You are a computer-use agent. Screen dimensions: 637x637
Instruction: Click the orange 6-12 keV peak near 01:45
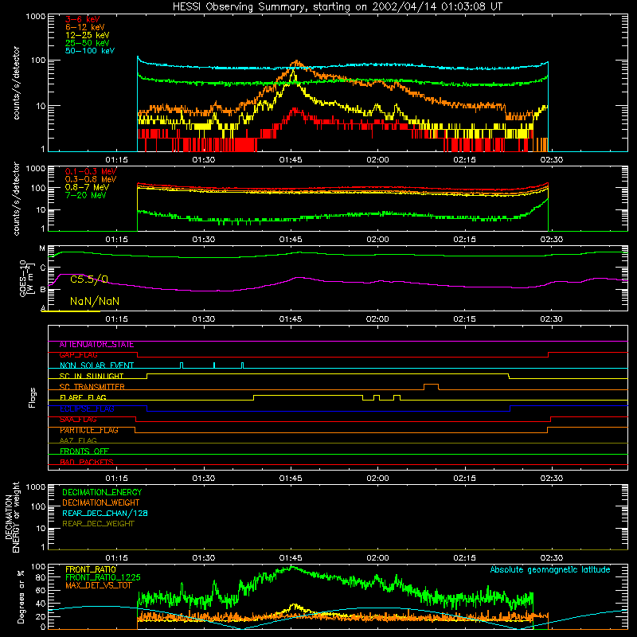297,62
